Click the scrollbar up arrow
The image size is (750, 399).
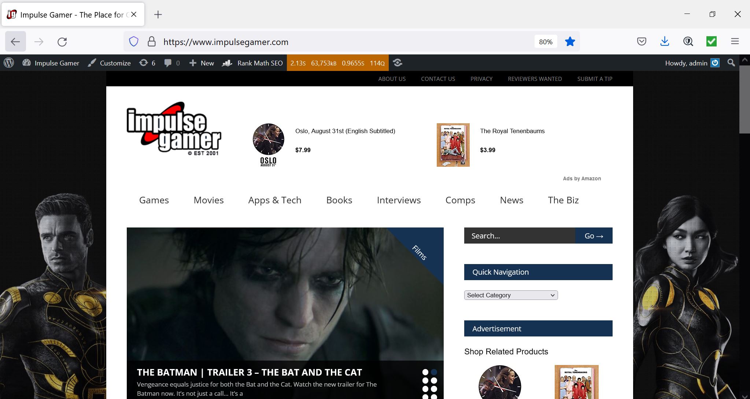[745, 60]
